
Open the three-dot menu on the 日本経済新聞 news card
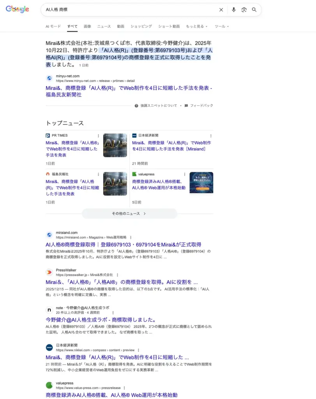click(x=211, y=135)
